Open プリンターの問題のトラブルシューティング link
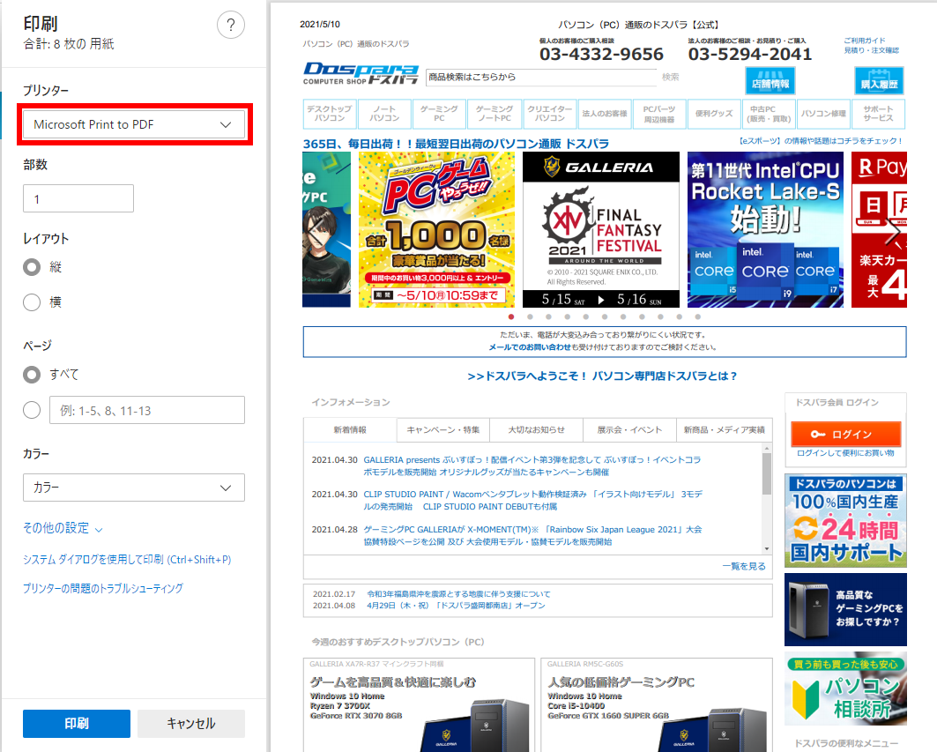This screenshot has width=937, height=752. click(x=103, y=588)
